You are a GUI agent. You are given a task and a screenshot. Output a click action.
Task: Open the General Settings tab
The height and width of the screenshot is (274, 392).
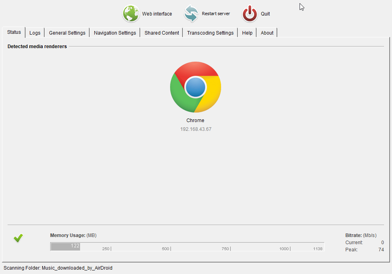67,33
